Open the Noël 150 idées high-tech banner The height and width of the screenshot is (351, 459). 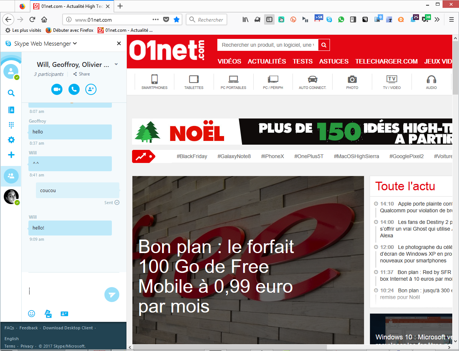pos(292,132)
